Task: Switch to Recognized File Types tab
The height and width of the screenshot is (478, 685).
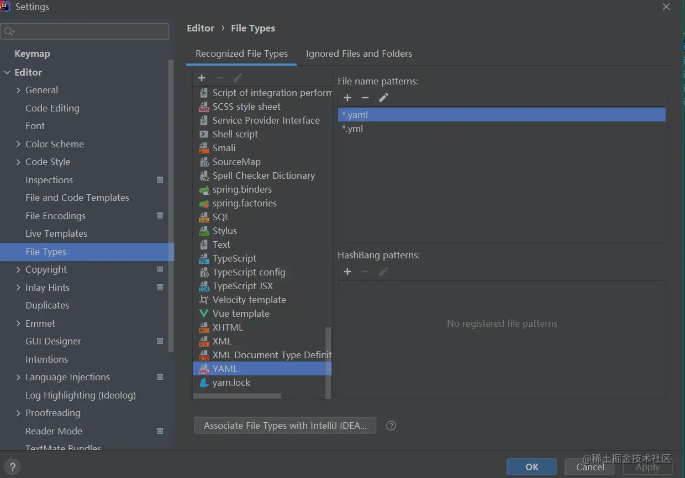Action: tap(241, 54)
